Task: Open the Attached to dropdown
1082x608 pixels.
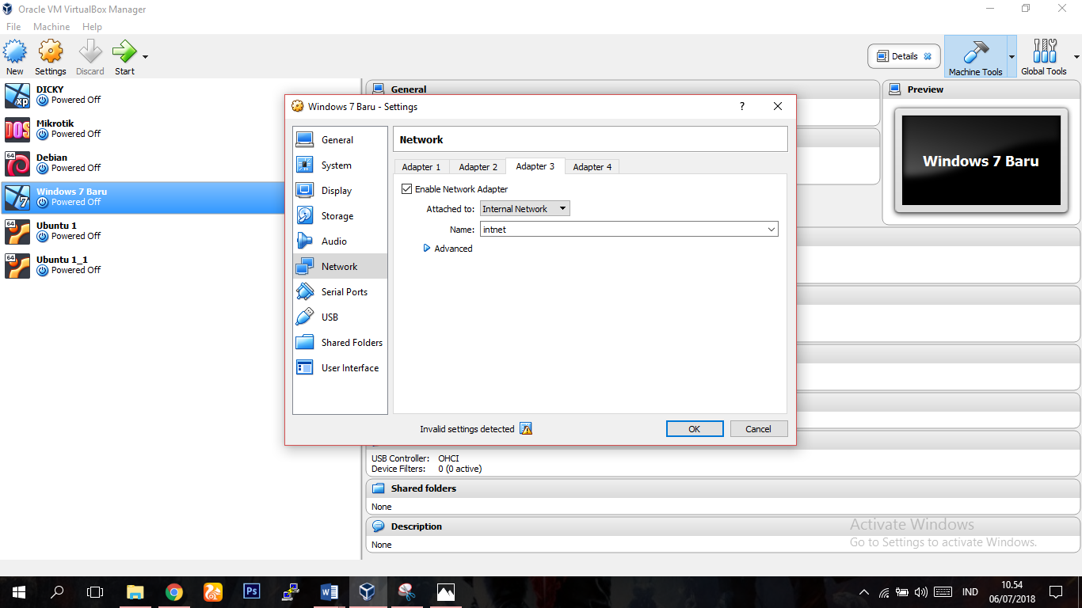Action: click(x=523, y=208)
